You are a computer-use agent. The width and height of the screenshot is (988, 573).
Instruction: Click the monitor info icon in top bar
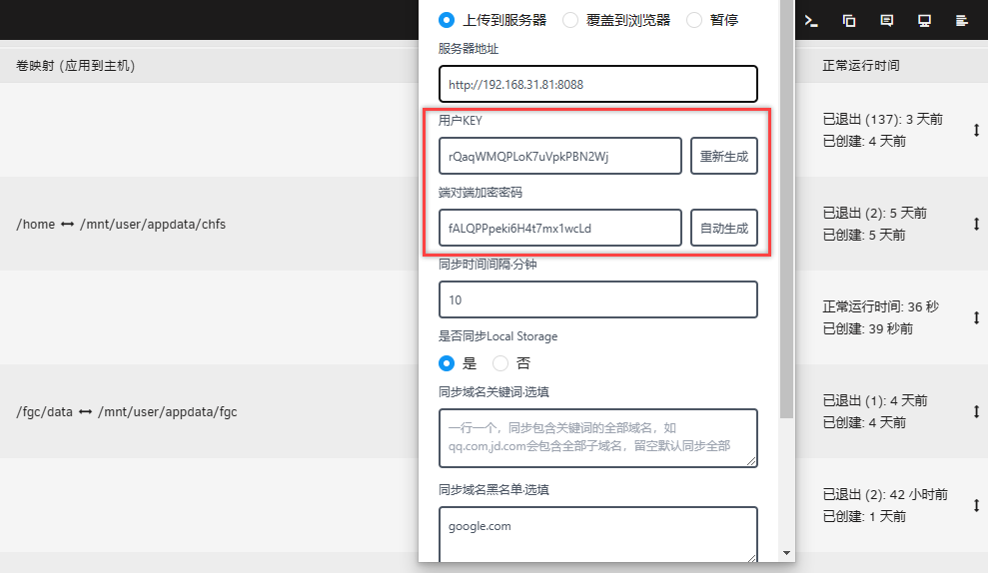click(x=924, y=21)
